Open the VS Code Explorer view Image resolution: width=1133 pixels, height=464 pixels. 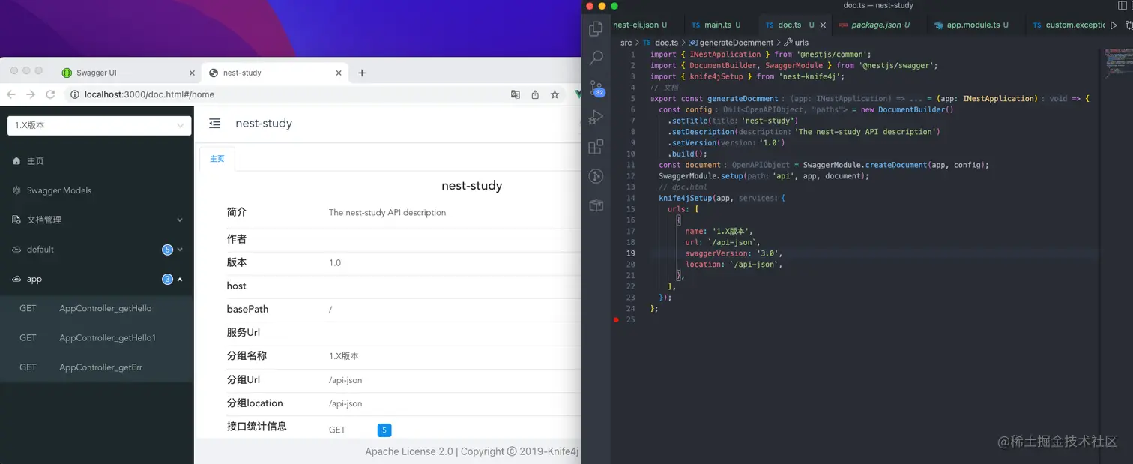[596, 28]
